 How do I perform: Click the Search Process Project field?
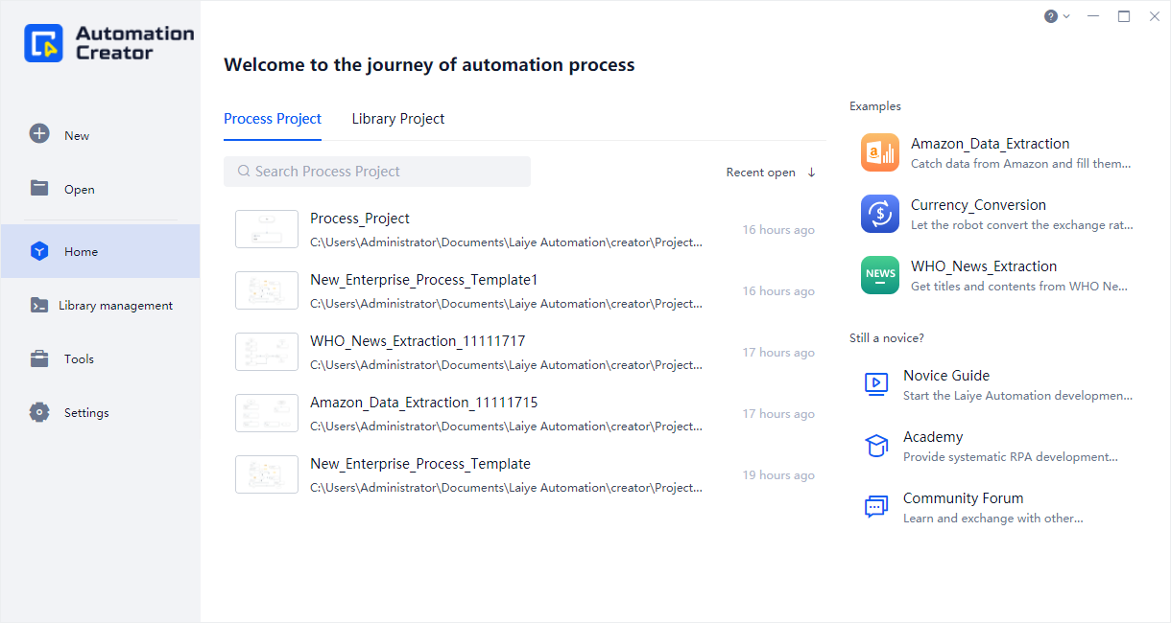377,172
